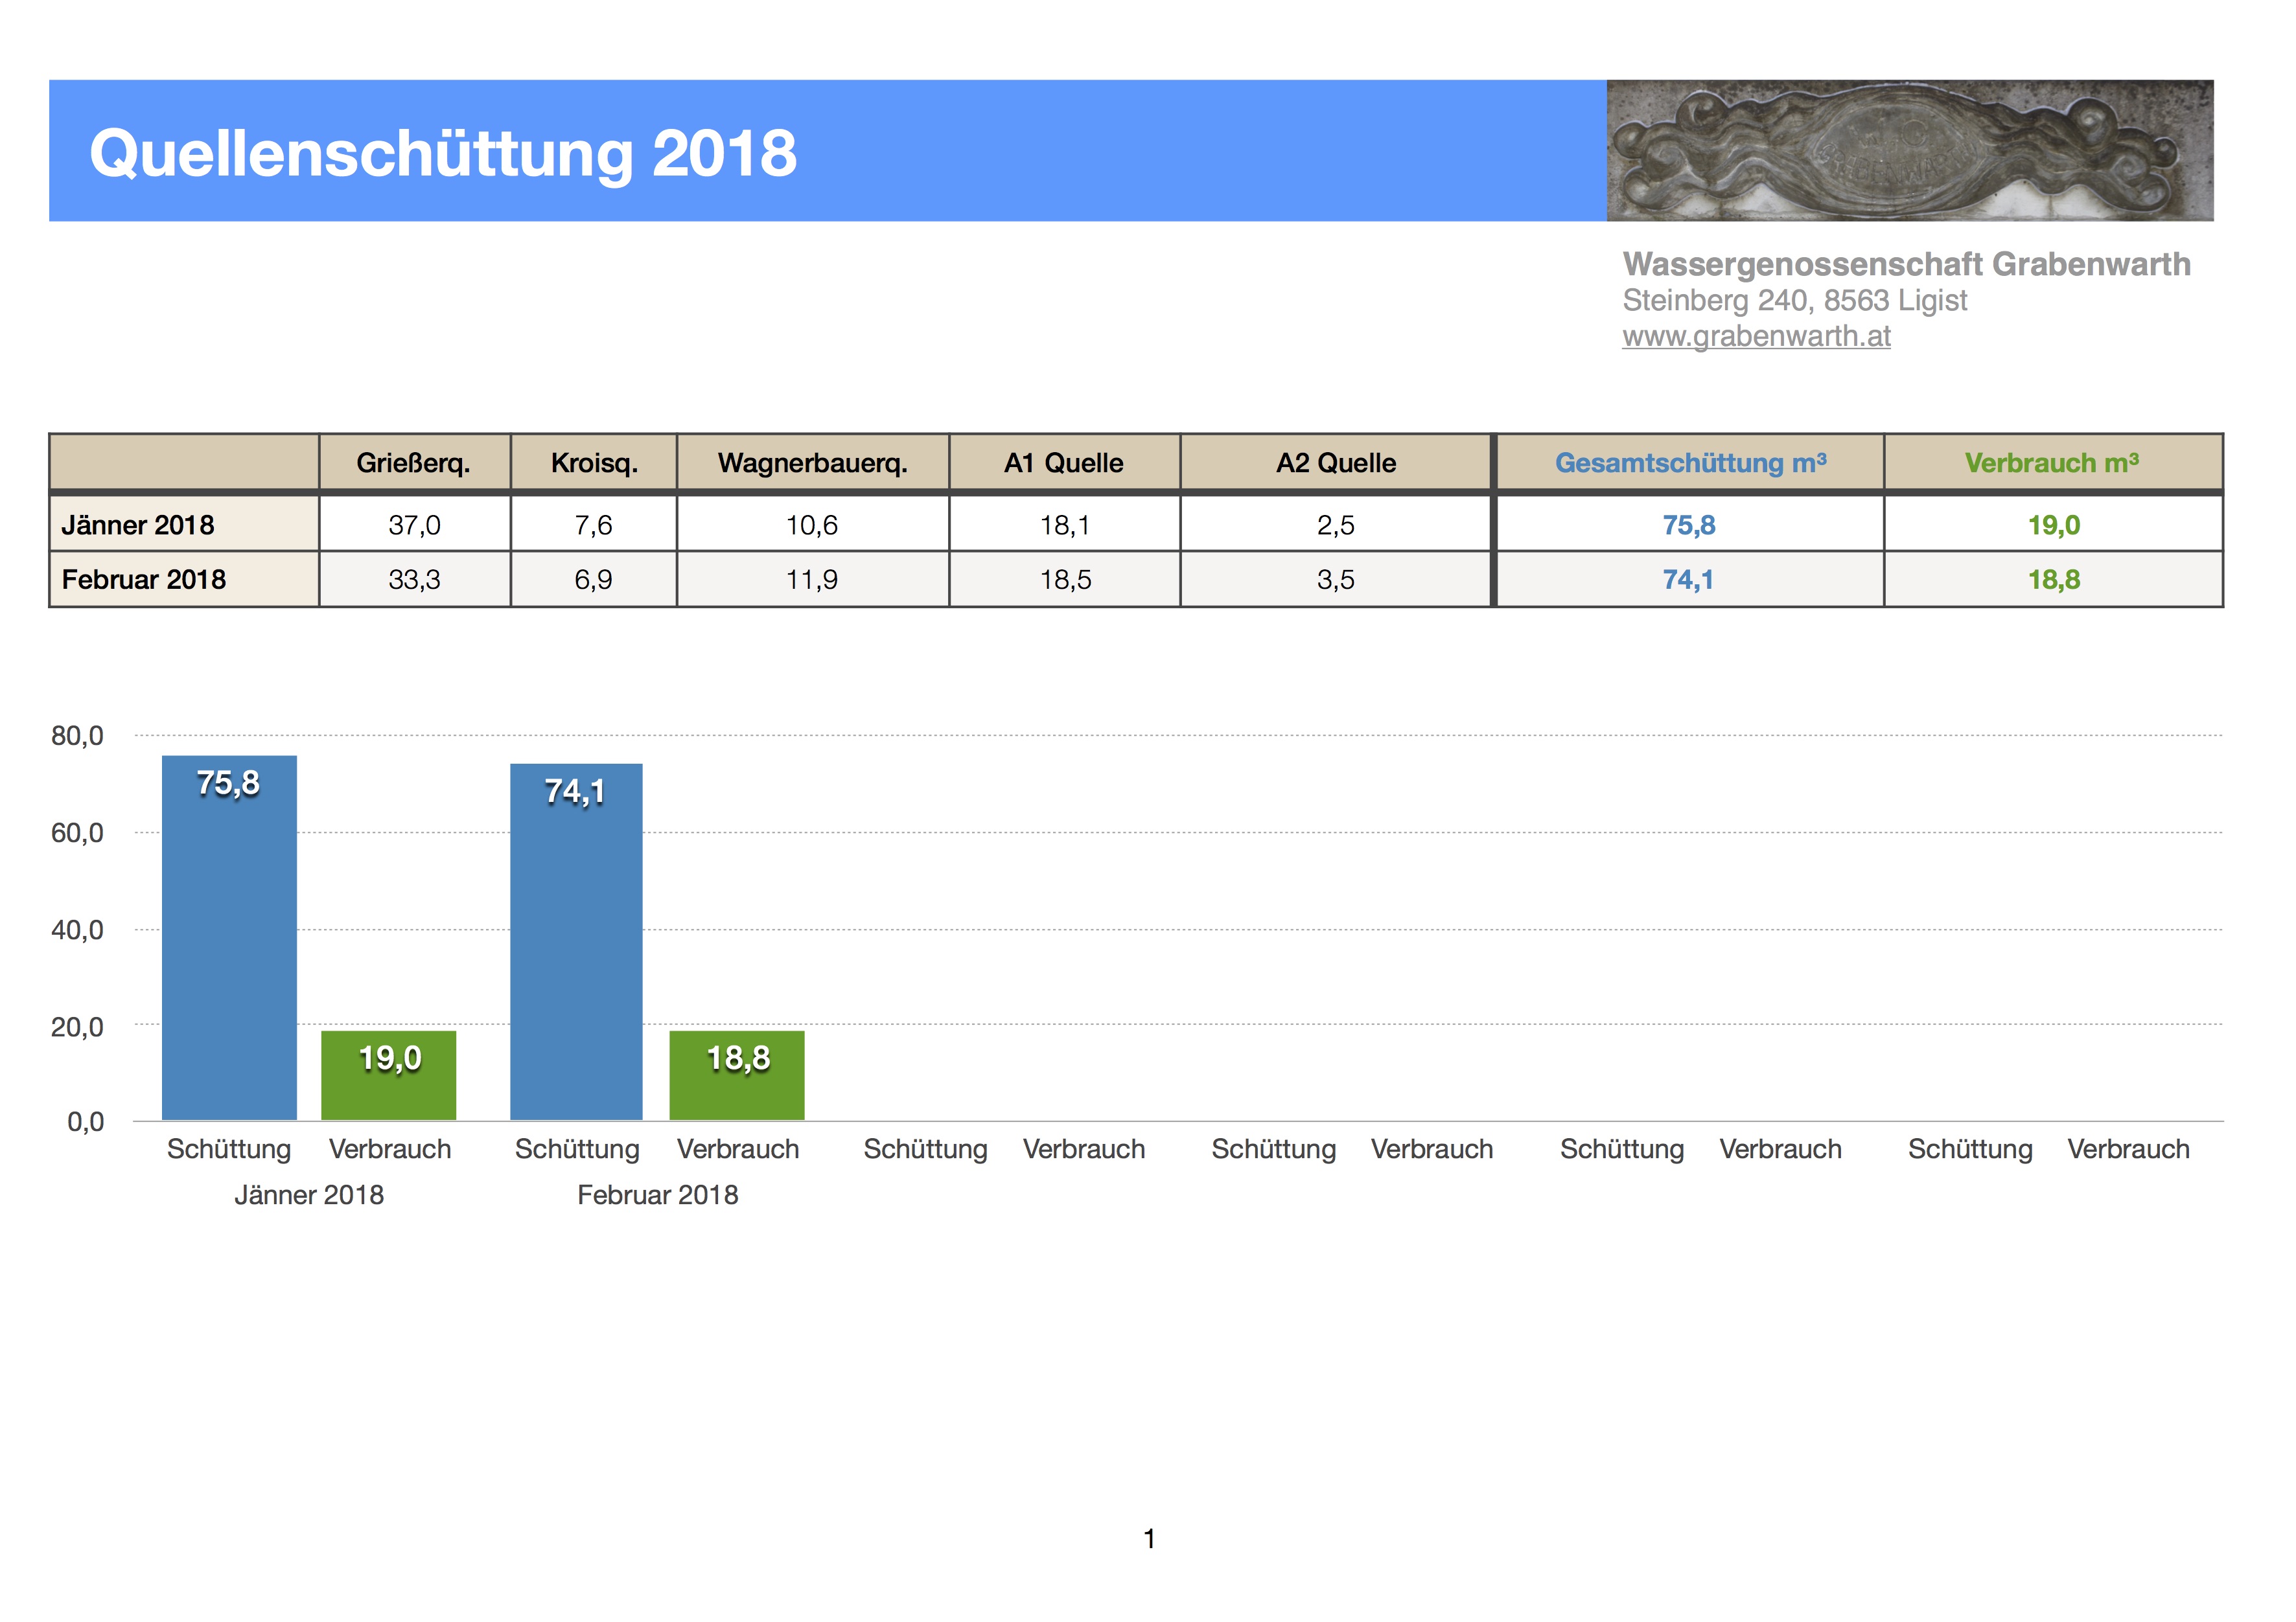
Task: Click the 0,0 y-axis label
Action: click(85, 1121)
